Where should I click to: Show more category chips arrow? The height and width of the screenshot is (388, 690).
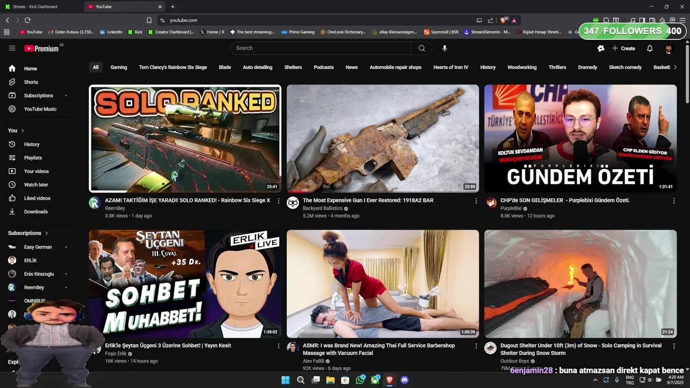pyautogui.click(x=675, y=67)
